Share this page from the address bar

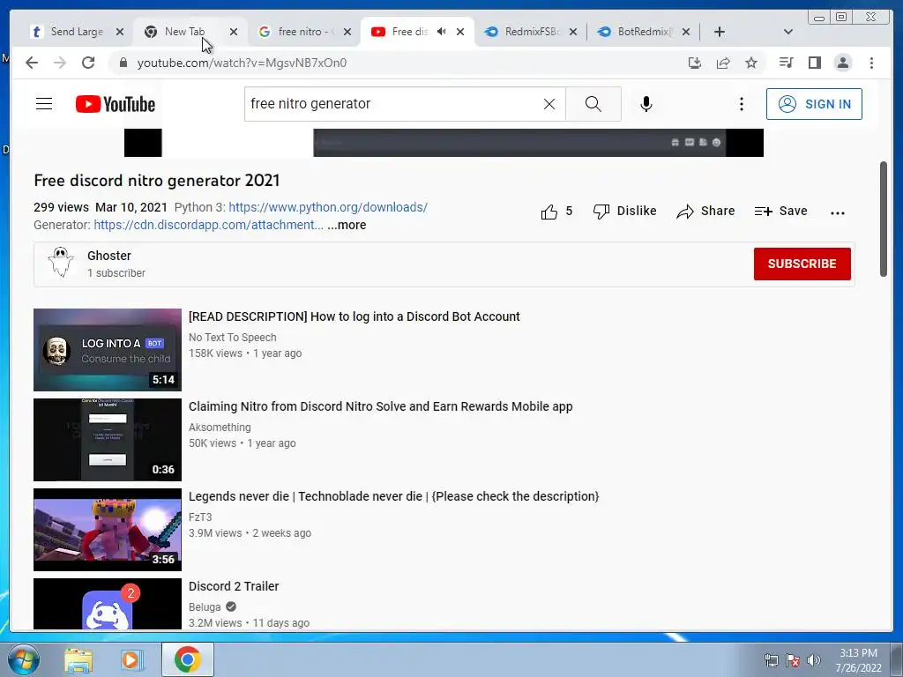723,63
